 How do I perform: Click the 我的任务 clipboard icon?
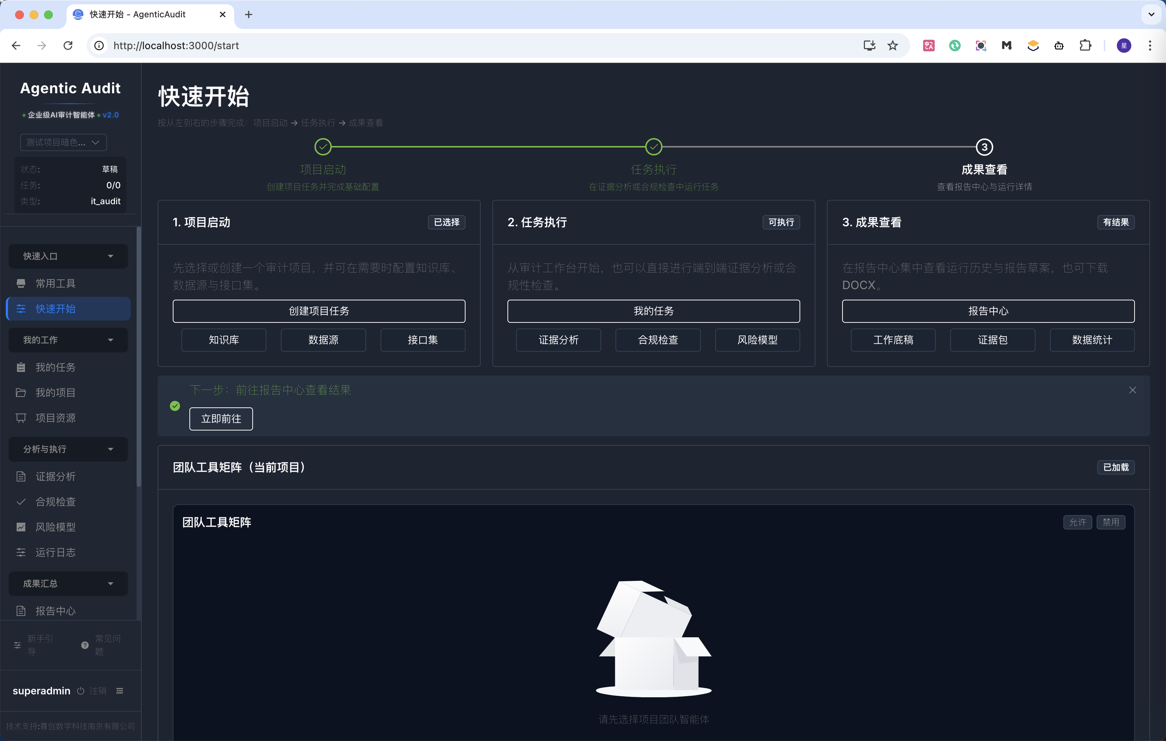click(x=21, y=367)
